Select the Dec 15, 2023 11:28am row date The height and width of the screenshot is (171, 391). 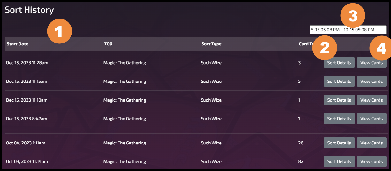[27, 63]
